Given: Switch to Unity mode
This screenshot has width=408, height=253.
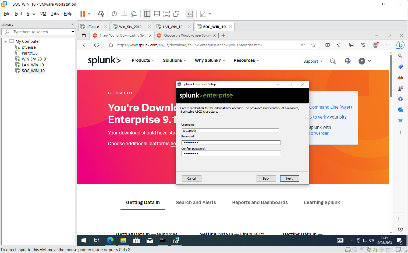Looking at the screenshot, I should (x=176, y=14).
